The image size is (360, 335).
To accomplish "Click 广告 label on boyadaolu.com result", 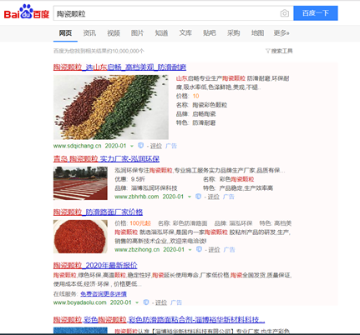I will (176, 302).
